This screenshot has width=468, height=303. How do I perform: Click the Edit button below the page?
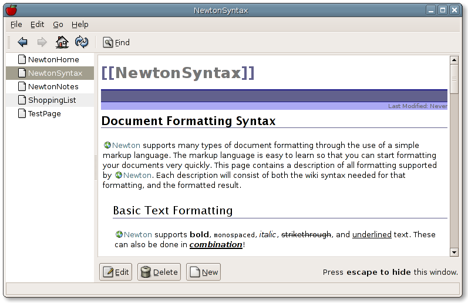click(116, 272)
